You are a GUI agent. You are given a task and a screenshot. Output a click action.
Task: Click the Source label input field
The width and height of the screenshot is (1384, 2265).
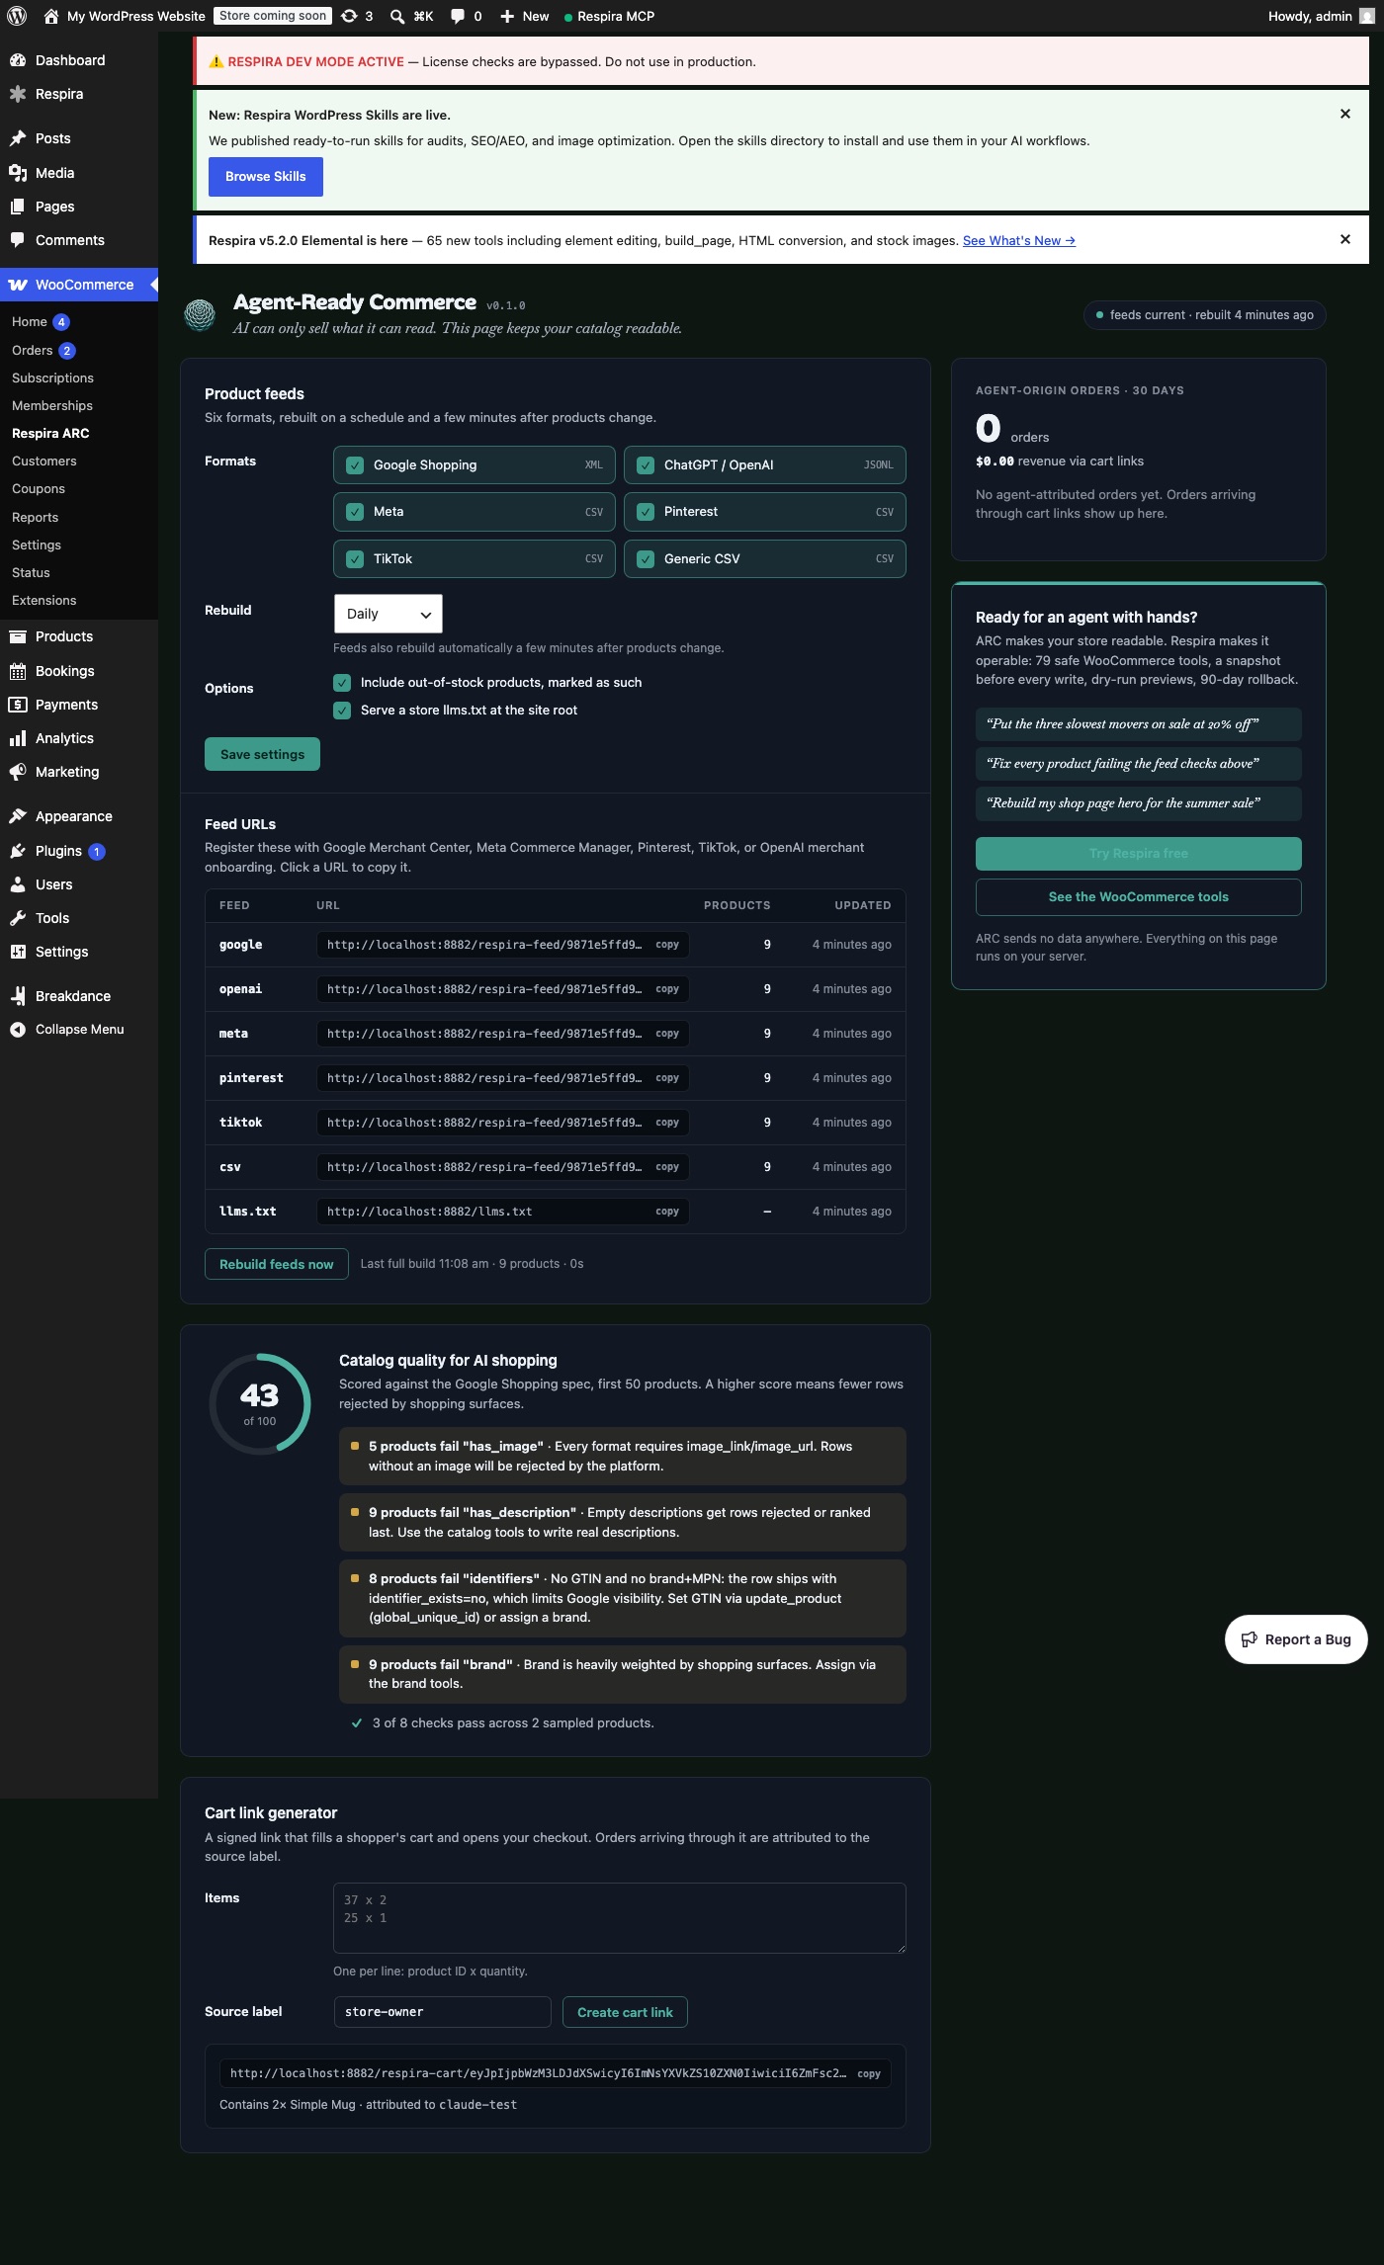point(443,2012)
